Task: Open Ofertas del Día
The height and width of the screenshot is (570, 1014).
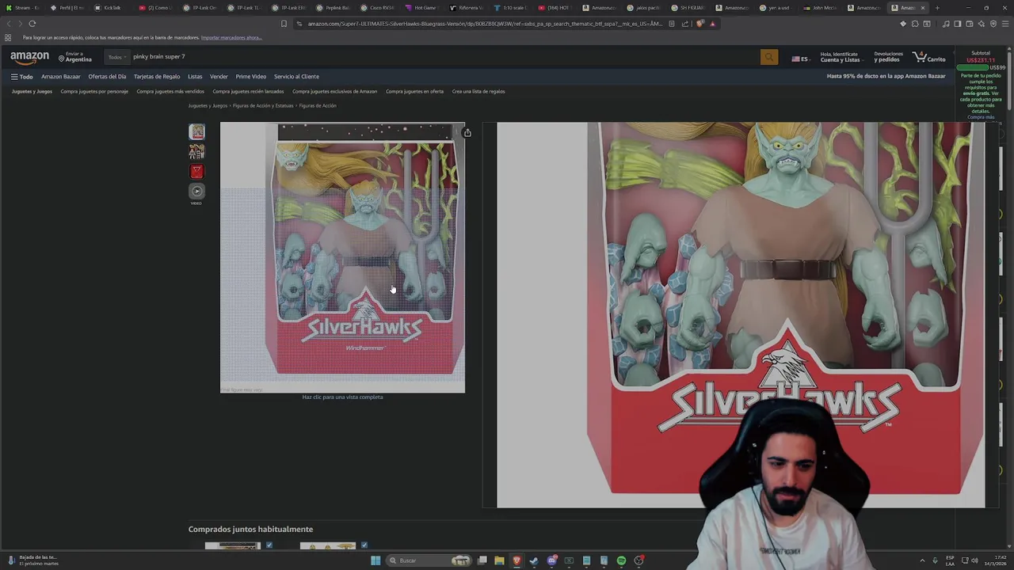Action: (x=107, y=77)
